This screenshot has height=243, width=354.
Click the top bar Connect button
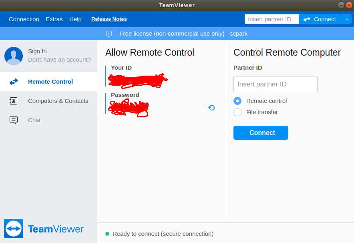point(320,19)
